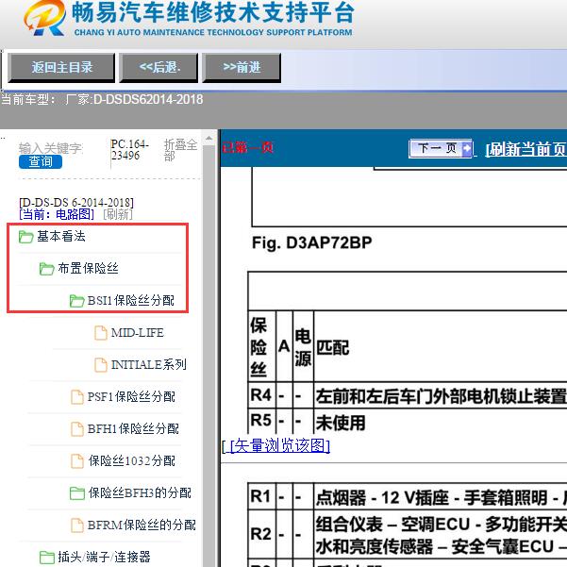This screenshot has width=567, height=567.
Task: Open the BFH1保险丝分配 tree item
Action: (133, 429)
